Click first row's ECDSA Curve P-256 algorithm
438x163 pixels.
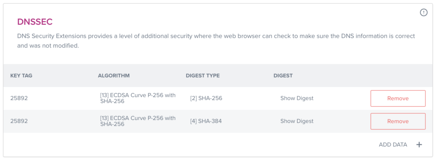138,98
